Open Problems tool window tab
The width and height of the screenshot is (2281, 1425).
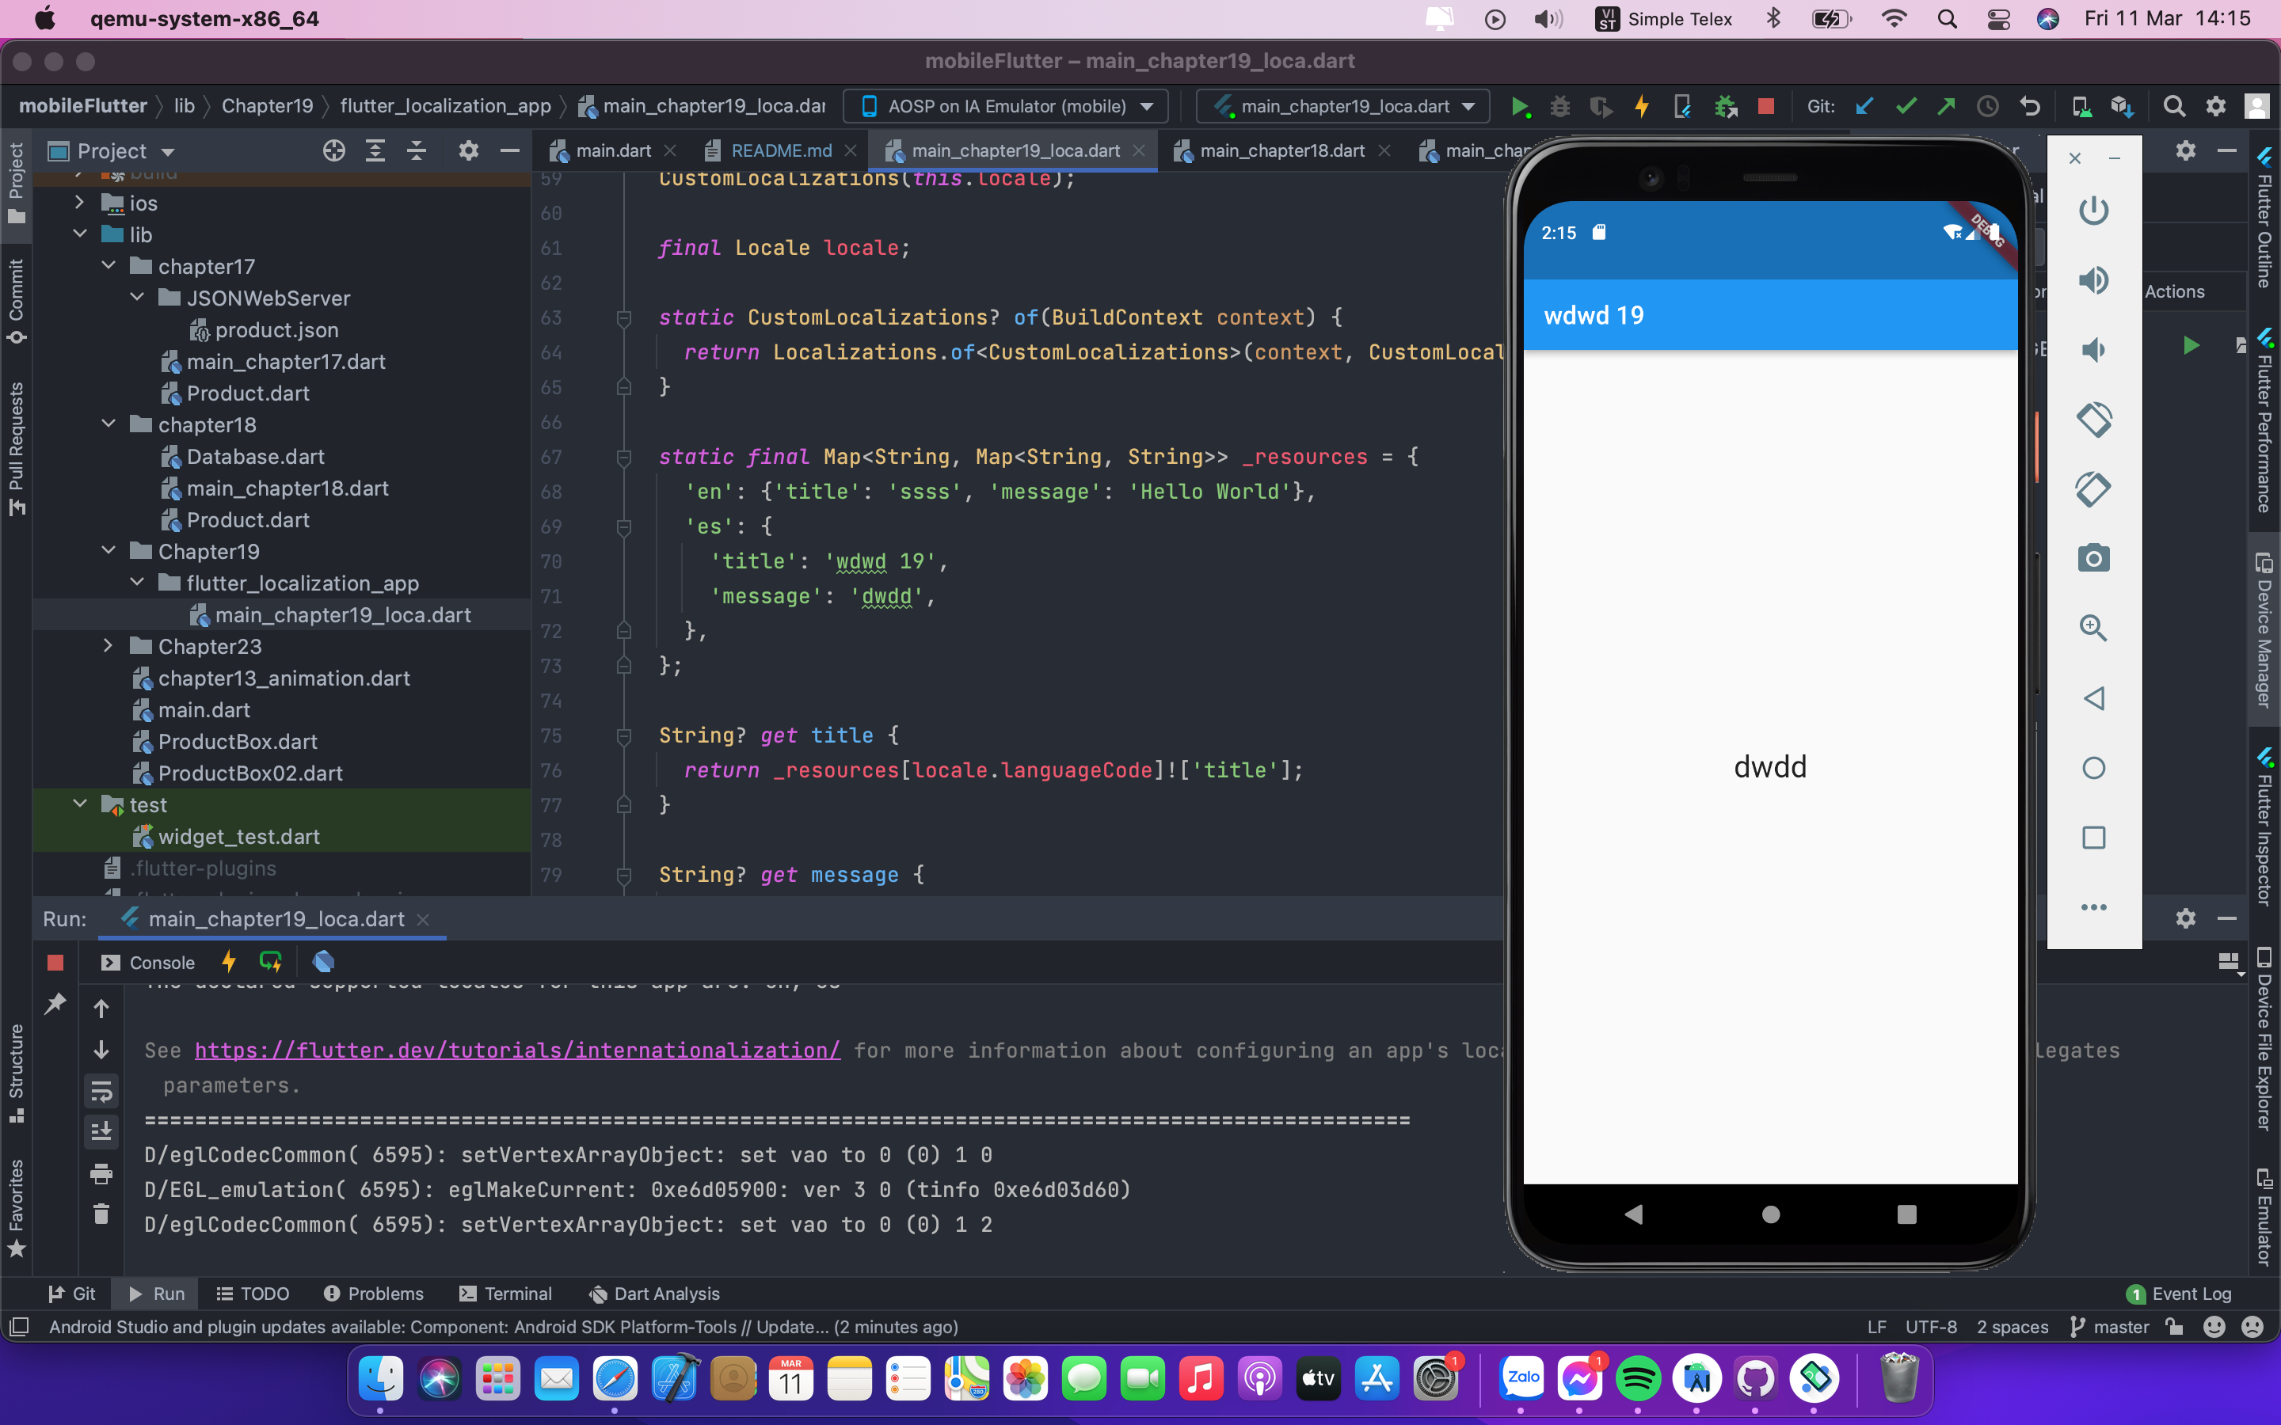coord(374,1293)
